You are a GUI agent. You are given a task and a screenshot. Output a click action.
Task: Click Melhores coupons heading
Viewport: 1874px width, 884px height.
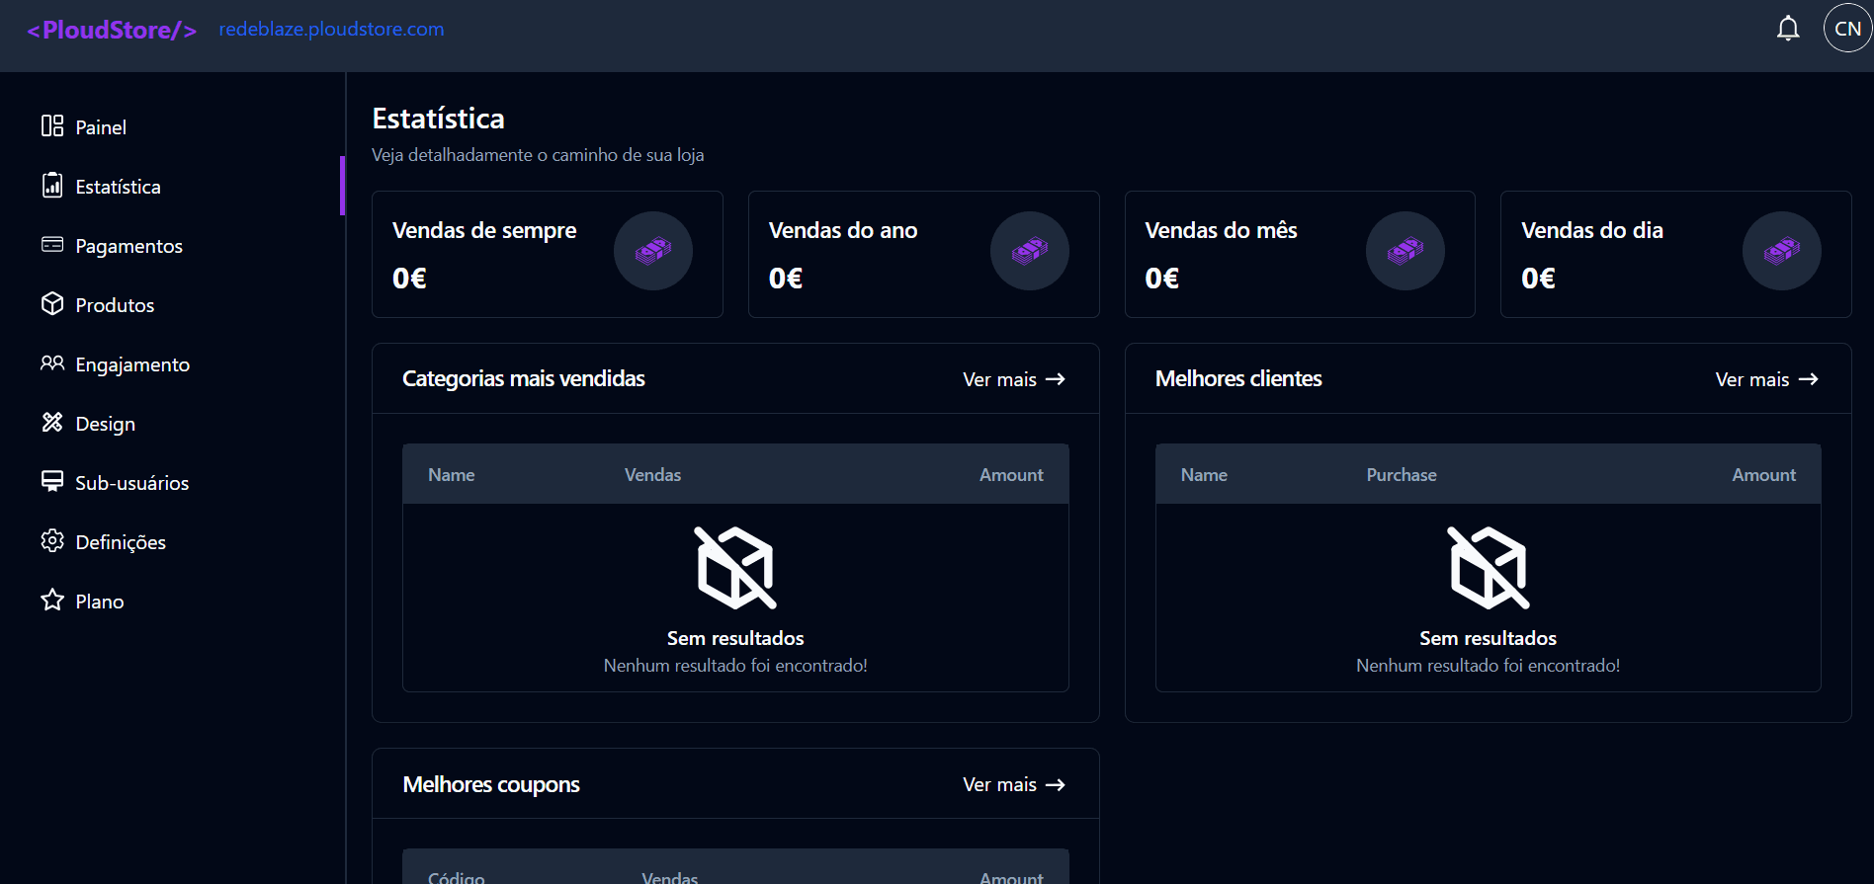(x=491, y=784)
